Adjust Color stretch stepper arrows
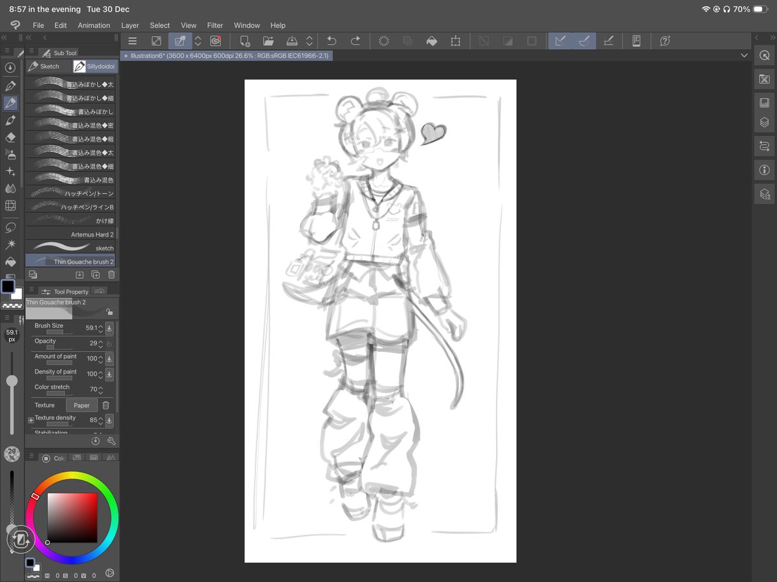The image size is (777, 582). [x=100, y=390]
